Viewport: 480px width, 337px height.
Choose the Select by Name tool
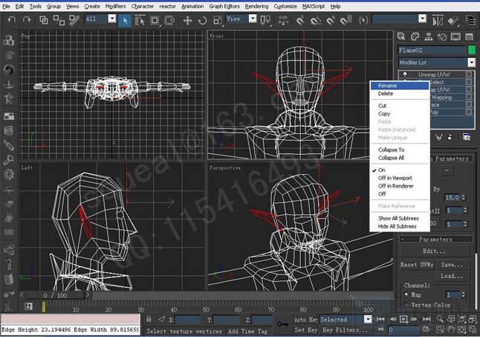(x=139, y=21)
